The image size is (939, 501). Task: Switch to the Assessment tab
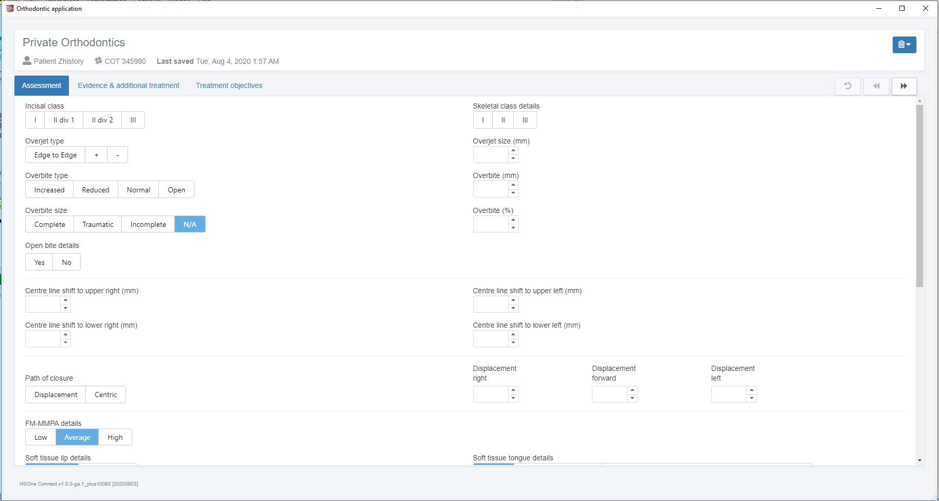point(42,85)
